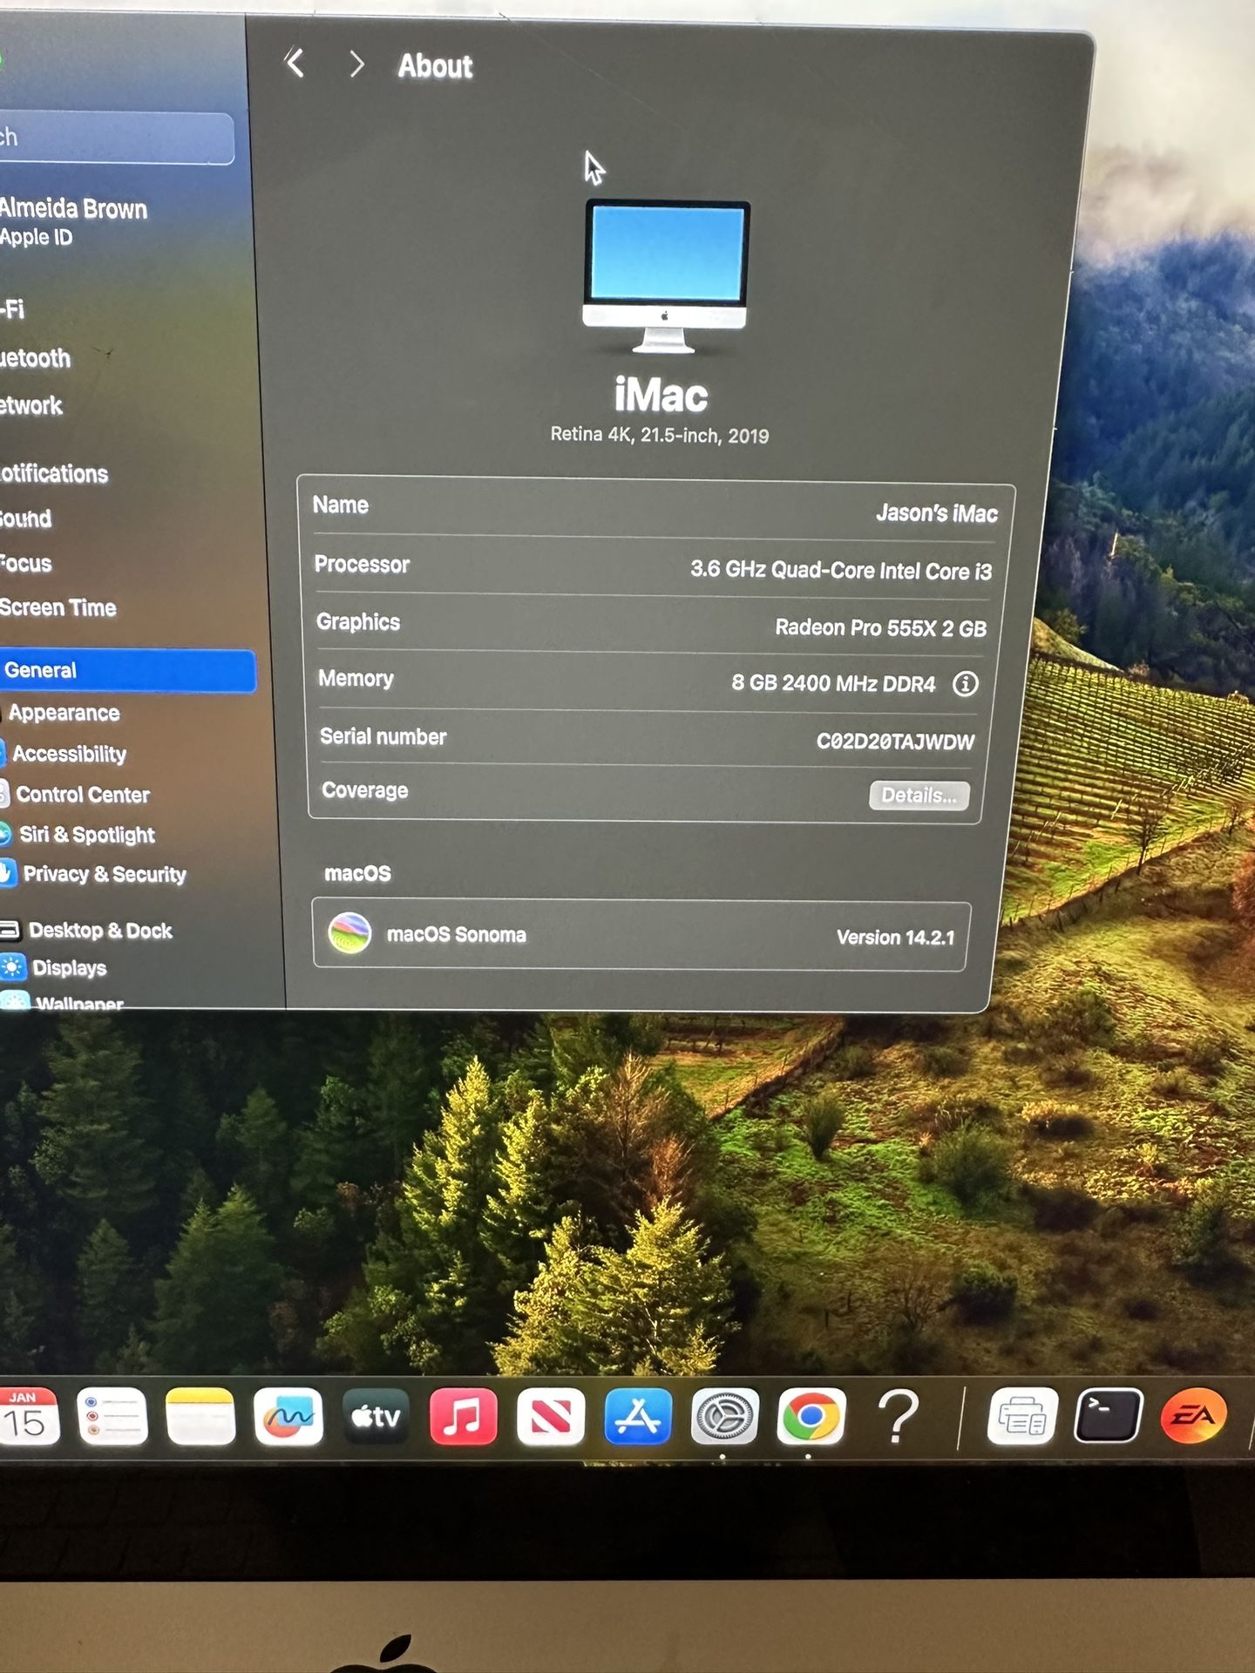Screen dimensions: 1255x1673
Task: Click the Displays sun icon
Action: (12, 967)
